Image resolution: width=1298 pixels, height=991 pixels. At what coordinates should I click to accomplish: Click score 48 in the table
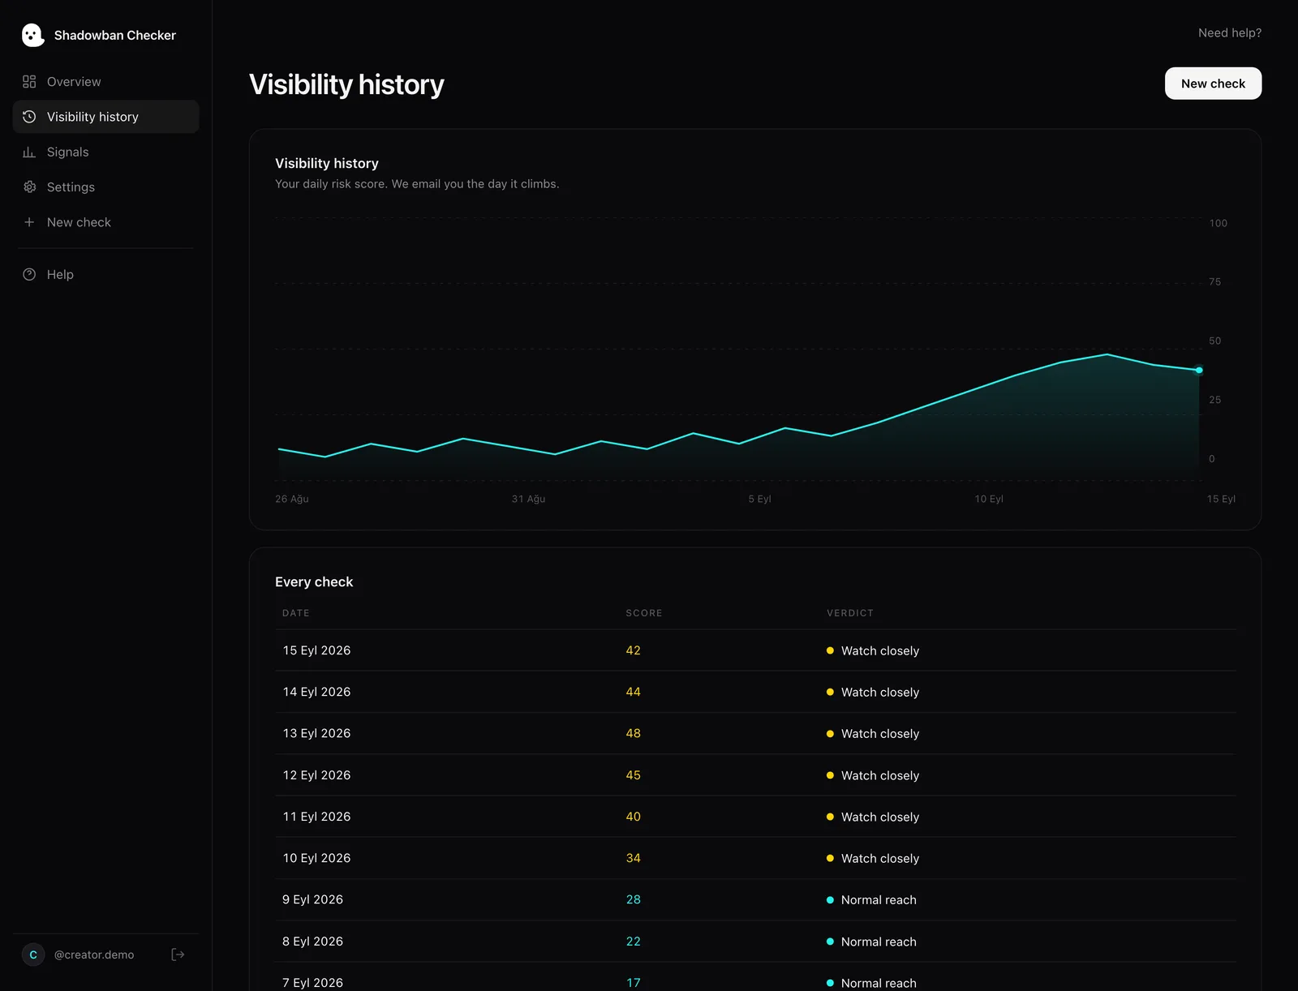click(x=634, y=733)
